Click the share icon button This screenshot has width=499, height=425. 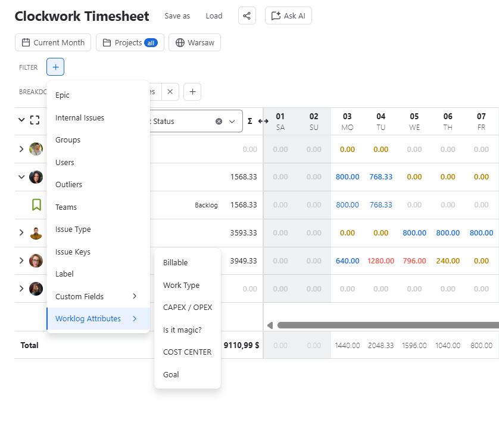(247, 15)
